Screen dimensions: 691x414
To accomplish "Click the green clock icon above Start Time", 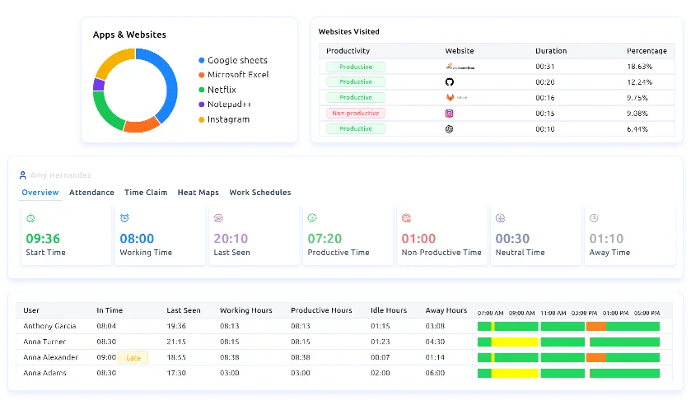I will (x=30, y=218).
